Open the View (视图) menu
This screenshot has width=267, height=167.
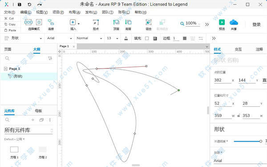point(42,12)
